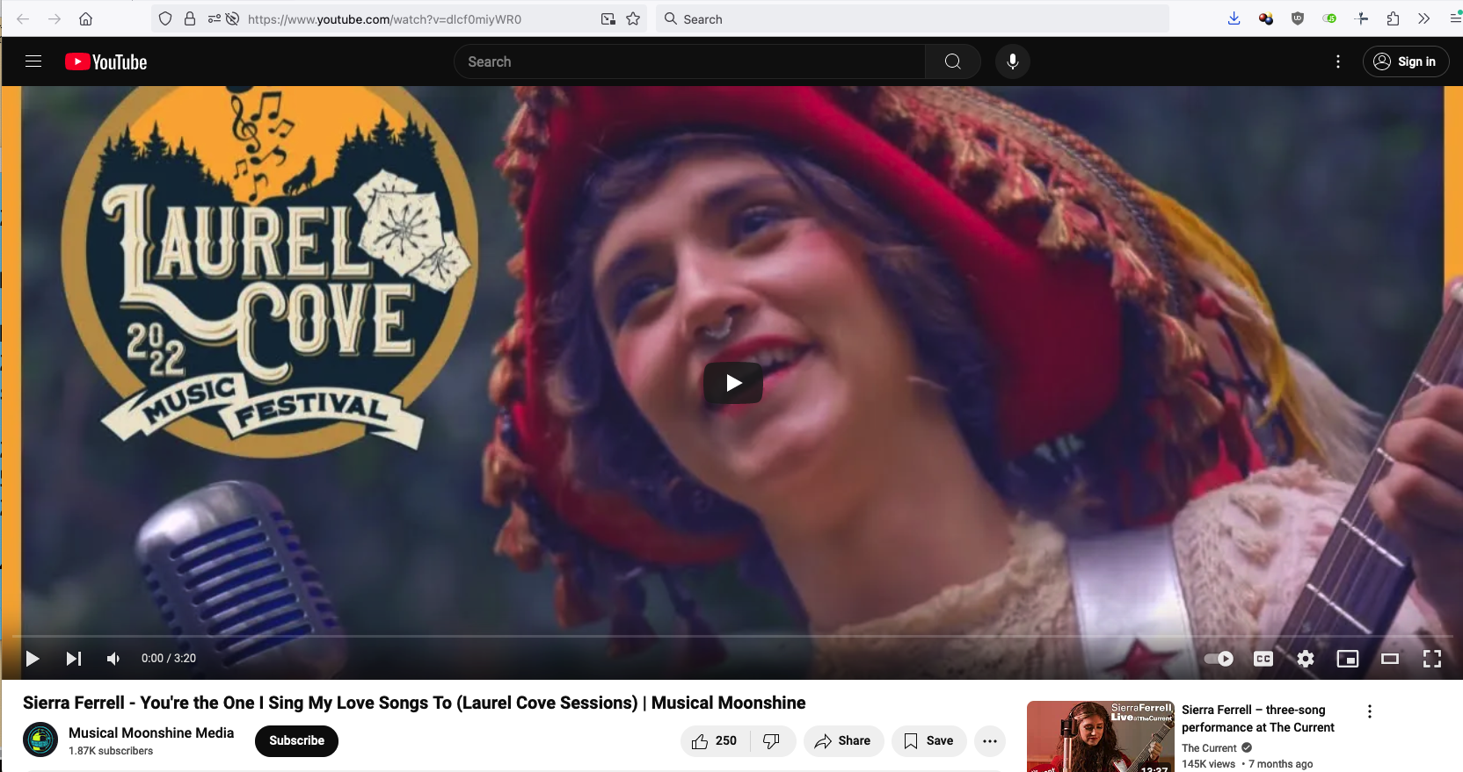Show more toolbar tools overflow chevron
This screenshot has height=772, width=1463.
[x=1424, y=18]
